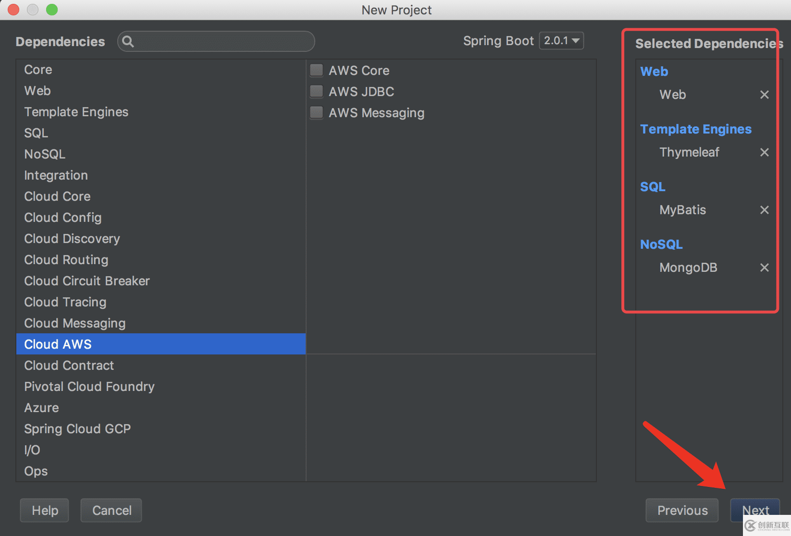The height and width of the screenshot is (536, 791).
Task: Select the Cloud AWS category
Action: click(161, 344)
